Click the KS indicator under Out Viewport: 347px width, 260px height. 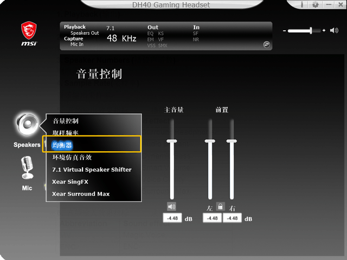[161, 34]
